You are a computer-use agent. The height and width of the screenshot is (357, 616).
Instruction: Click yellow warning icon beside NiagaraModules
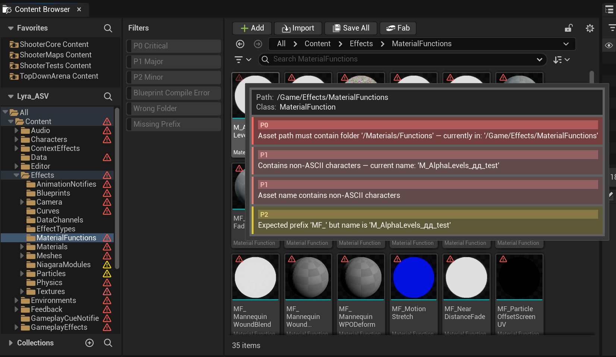pyautogui.click(x=107, y=265)
